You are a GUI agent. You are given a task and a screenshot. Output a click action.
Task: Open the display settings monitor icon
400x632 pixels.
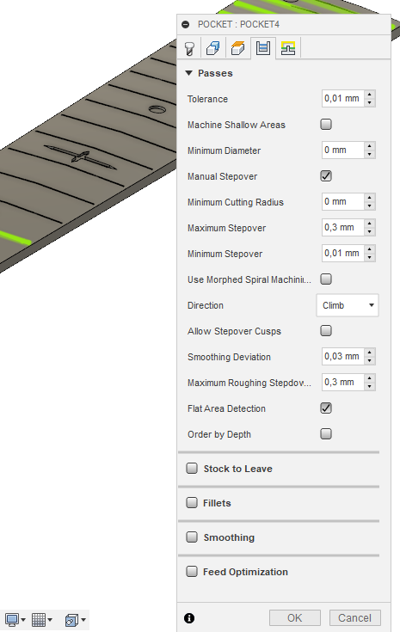(x=13, y=619)
